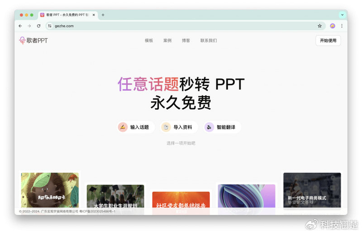The image size is (362, 234).
Task: Click the ICP备 number link in footer
Action: point(97,211)
